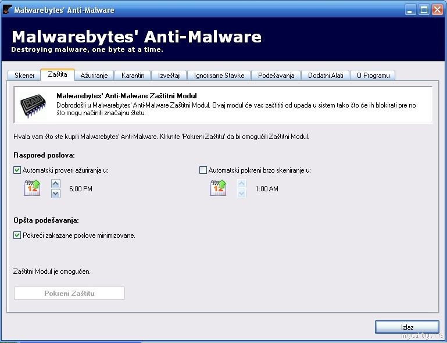Click the 1:00 AM time value
The image size is (447, 343).
tap(267, 189)
